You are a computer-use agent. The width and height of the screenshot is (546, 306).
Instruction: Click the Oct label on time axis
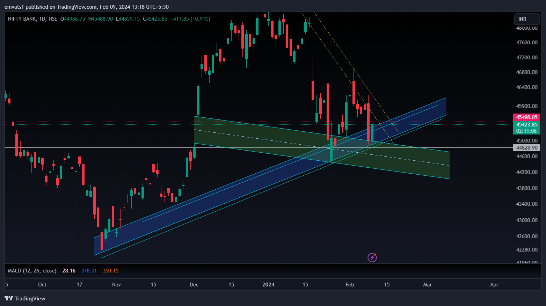(42, 285)
